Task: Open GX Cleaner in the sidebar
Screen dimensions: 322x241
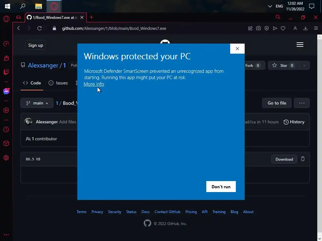Action: [6, 58]
